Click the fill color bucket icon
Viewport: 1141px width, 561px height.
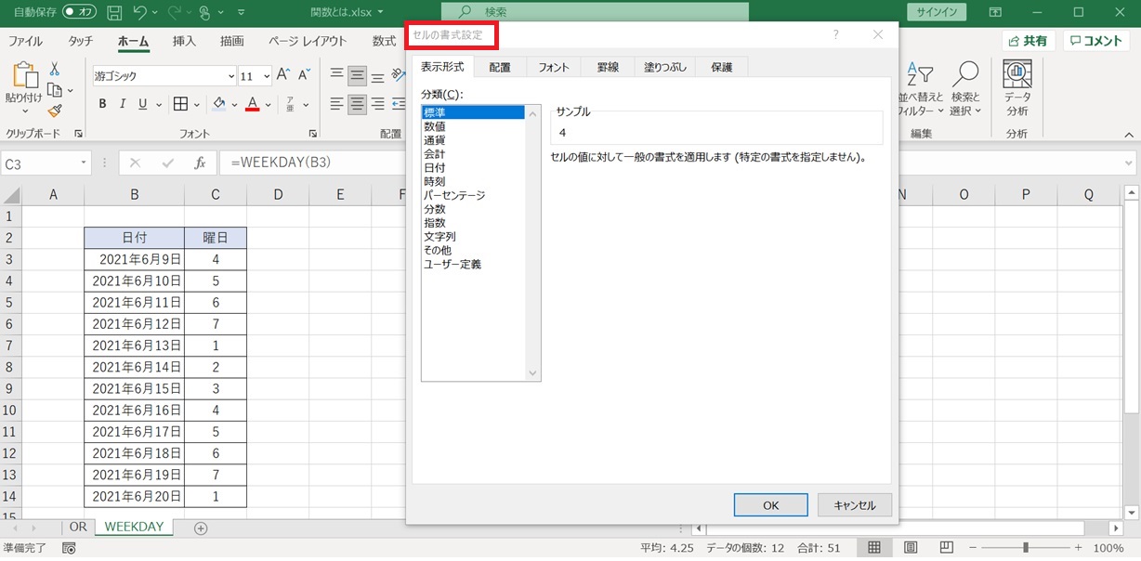219,104
